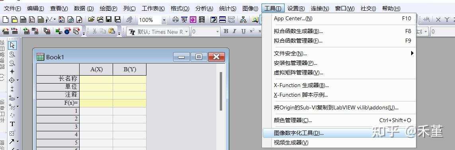Open the 编辑(E) menu
455x150 pixels.
[35, 9]
